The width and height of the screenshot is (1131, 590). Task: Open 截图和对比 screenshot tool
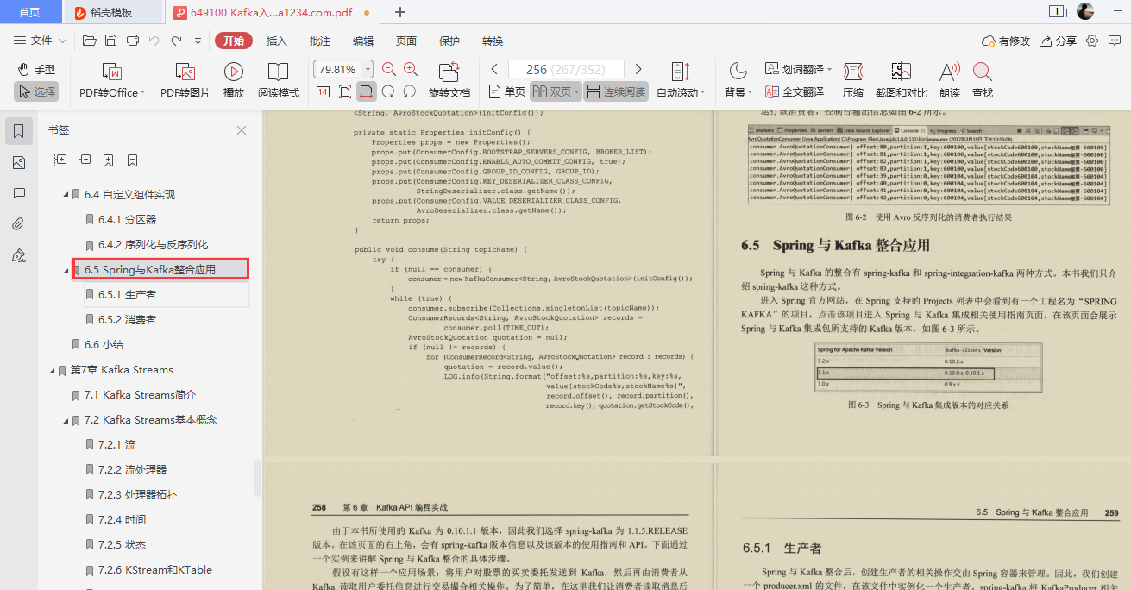(x=901, y=82)
